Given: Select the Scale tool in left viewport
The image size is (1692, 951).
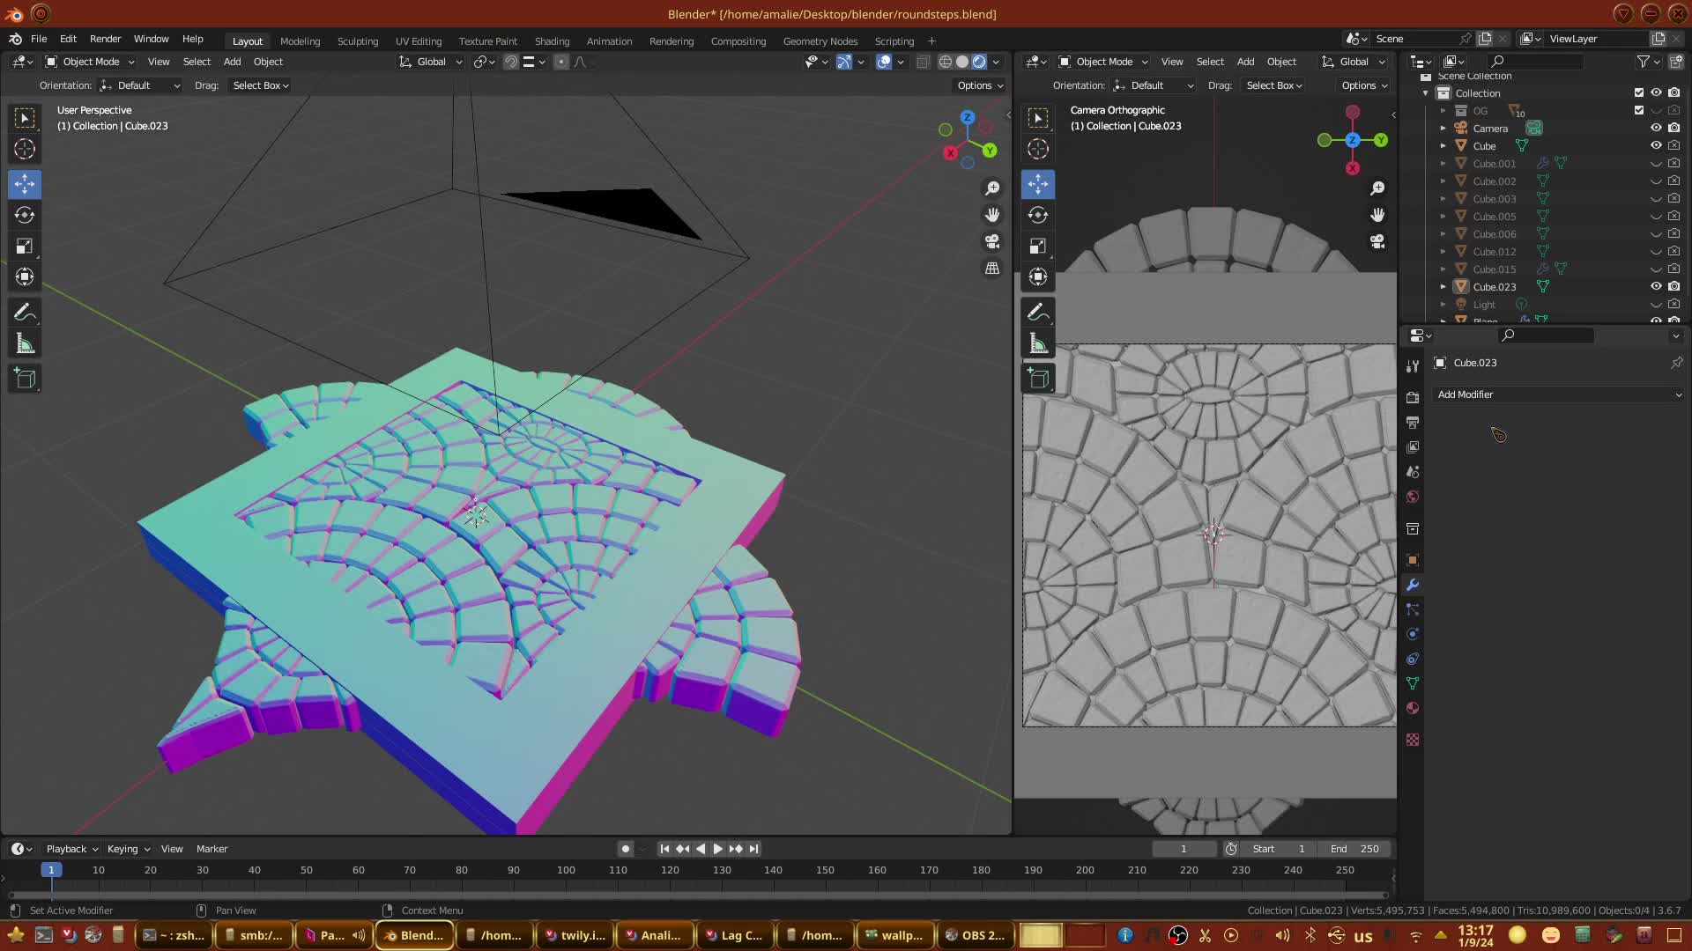Looking at the screenshot, I should pyautogui.click(x=25, y=246).
